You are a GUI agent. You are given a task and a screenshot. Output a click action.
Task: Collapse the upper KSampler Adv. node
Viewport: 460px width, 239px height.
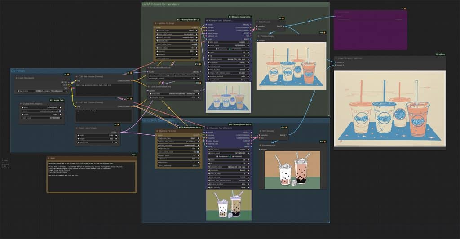[207, 21]
